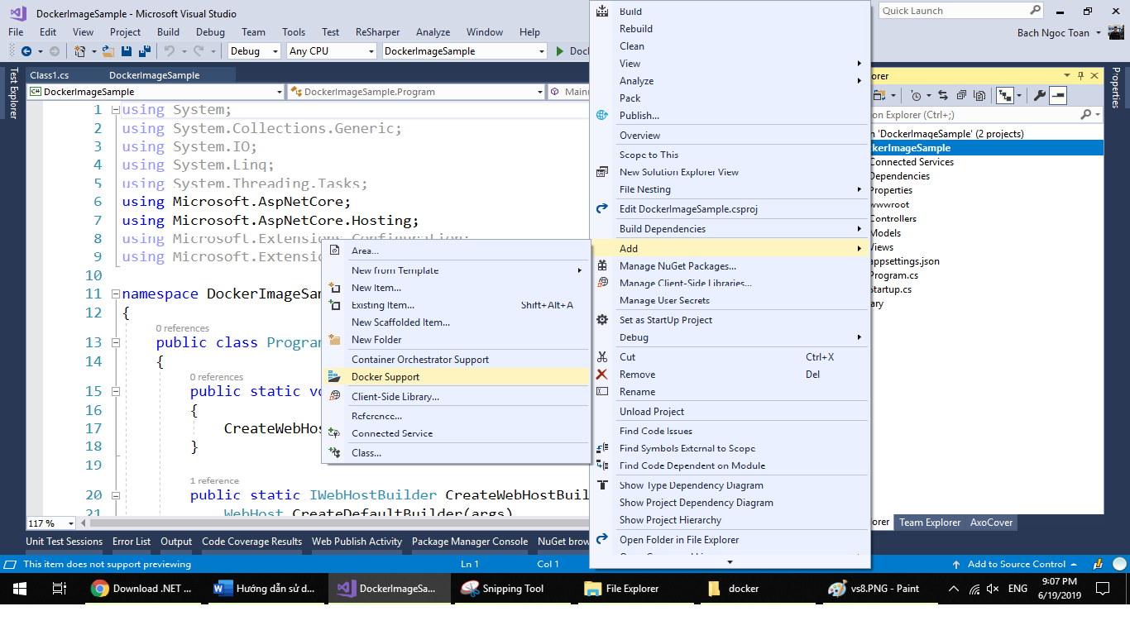Open the Any CPU platform dropdown
Viewport: 1130px width, 635px height.
click(x=331, y=51)
